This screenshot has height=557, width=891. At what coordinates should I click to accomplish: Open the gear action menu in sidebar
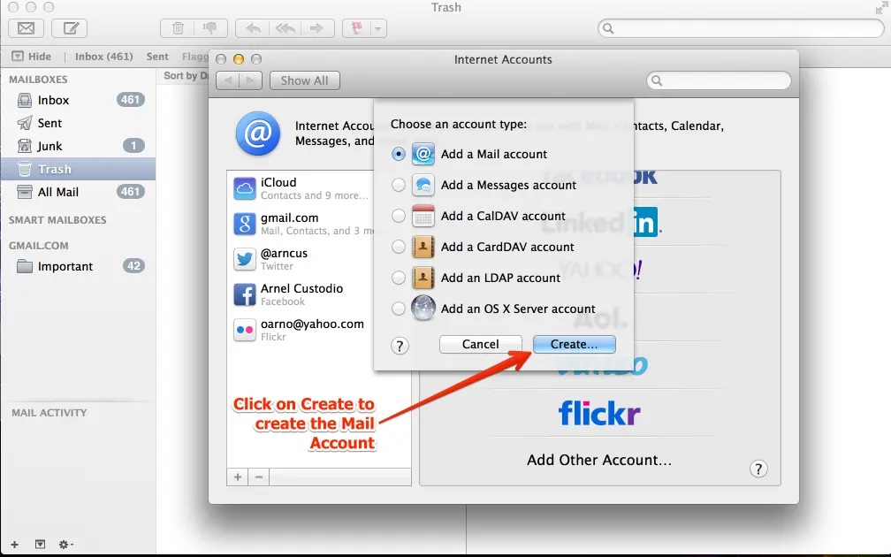coord(66,545)
